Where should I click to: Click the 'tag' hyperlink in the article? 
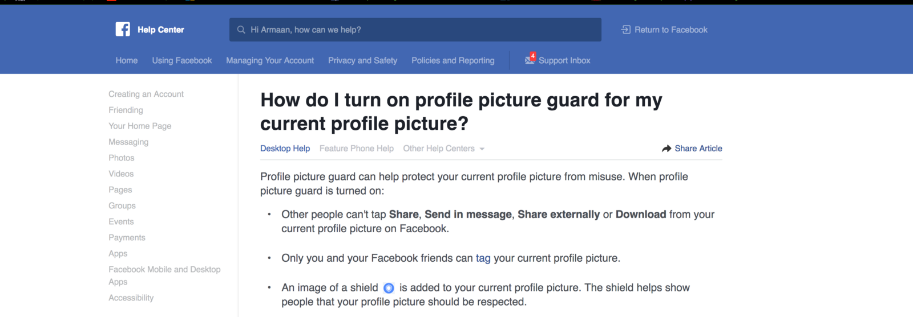[x=483, y=258]
